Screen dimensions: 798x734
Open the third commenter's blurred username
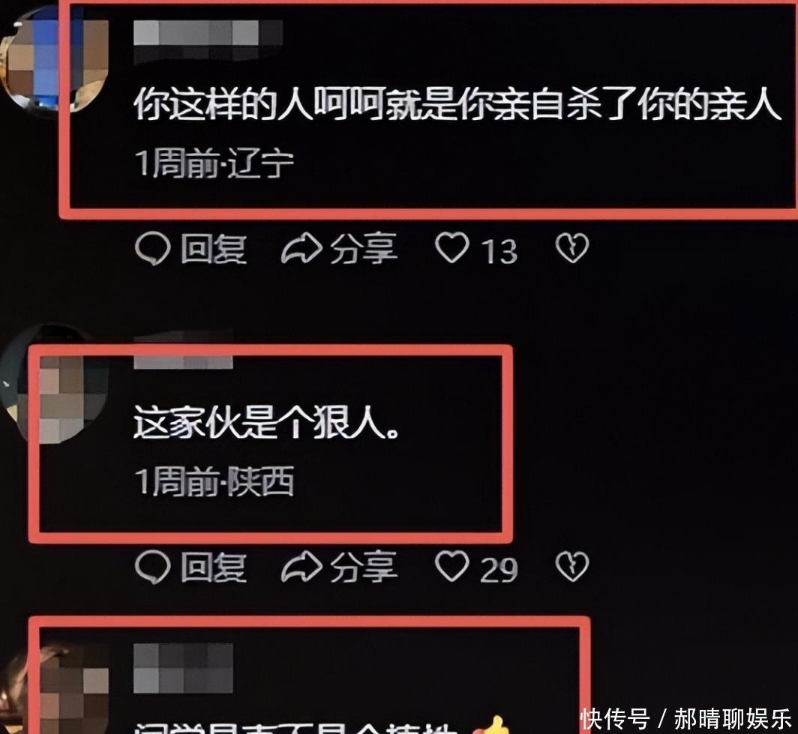(183, 668)
